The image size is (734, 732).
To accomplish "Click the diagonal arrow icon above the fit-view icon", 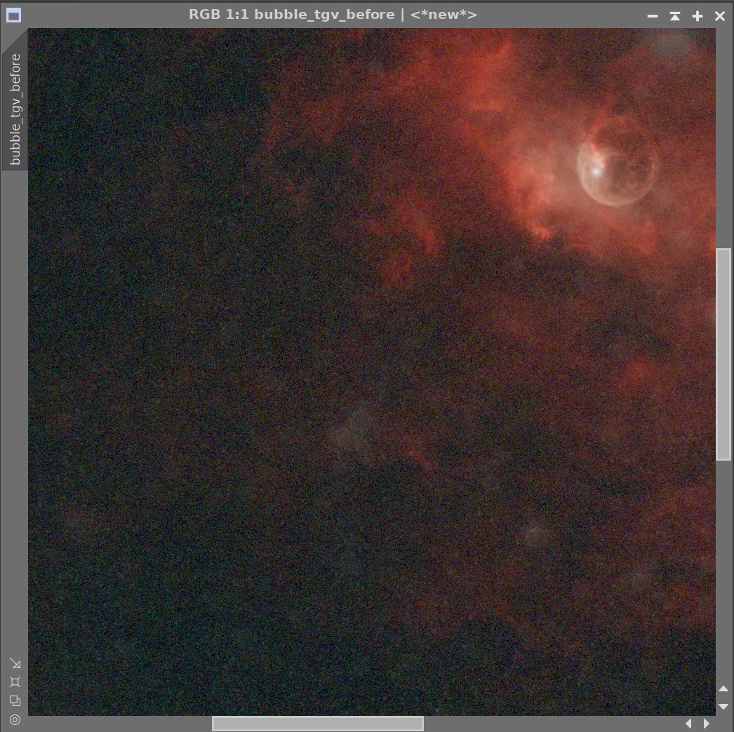I will 15,663.
